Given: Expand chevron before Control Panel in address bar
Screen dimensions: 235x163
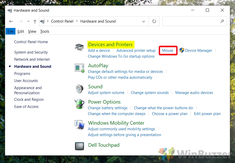Looking at the screenshot, I should point(48,21).
